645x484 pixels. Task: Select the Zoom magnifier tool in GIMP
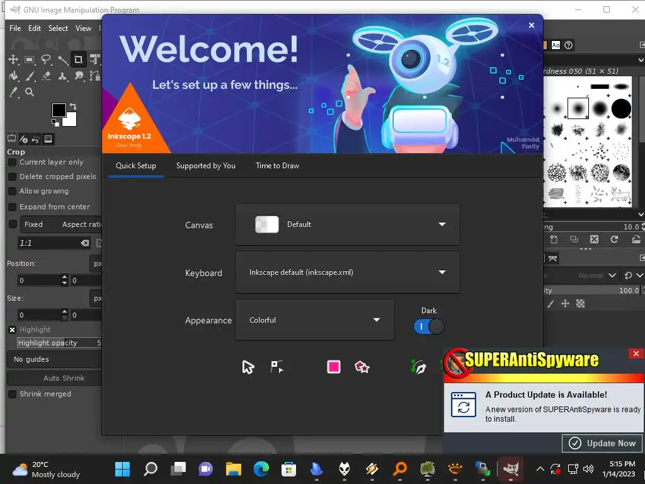(30, 92)
